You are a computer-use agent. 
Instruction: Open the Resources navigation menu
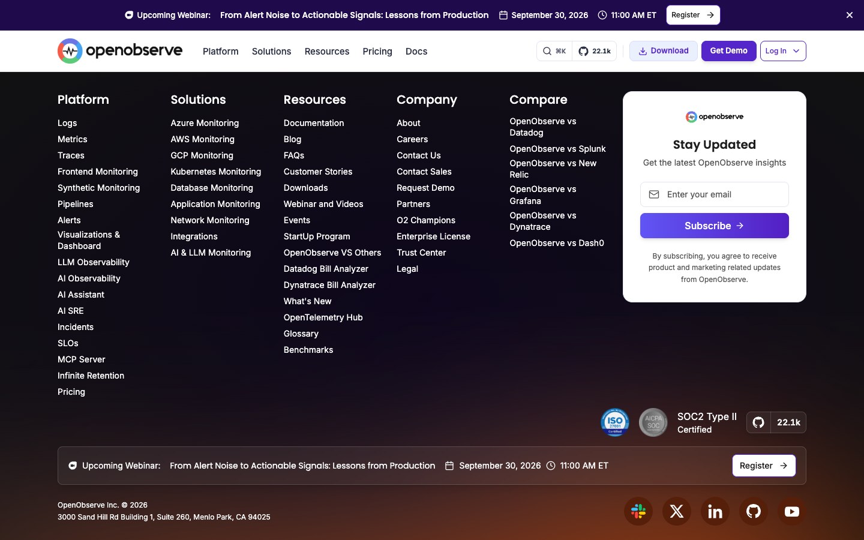tap(327, 52)
